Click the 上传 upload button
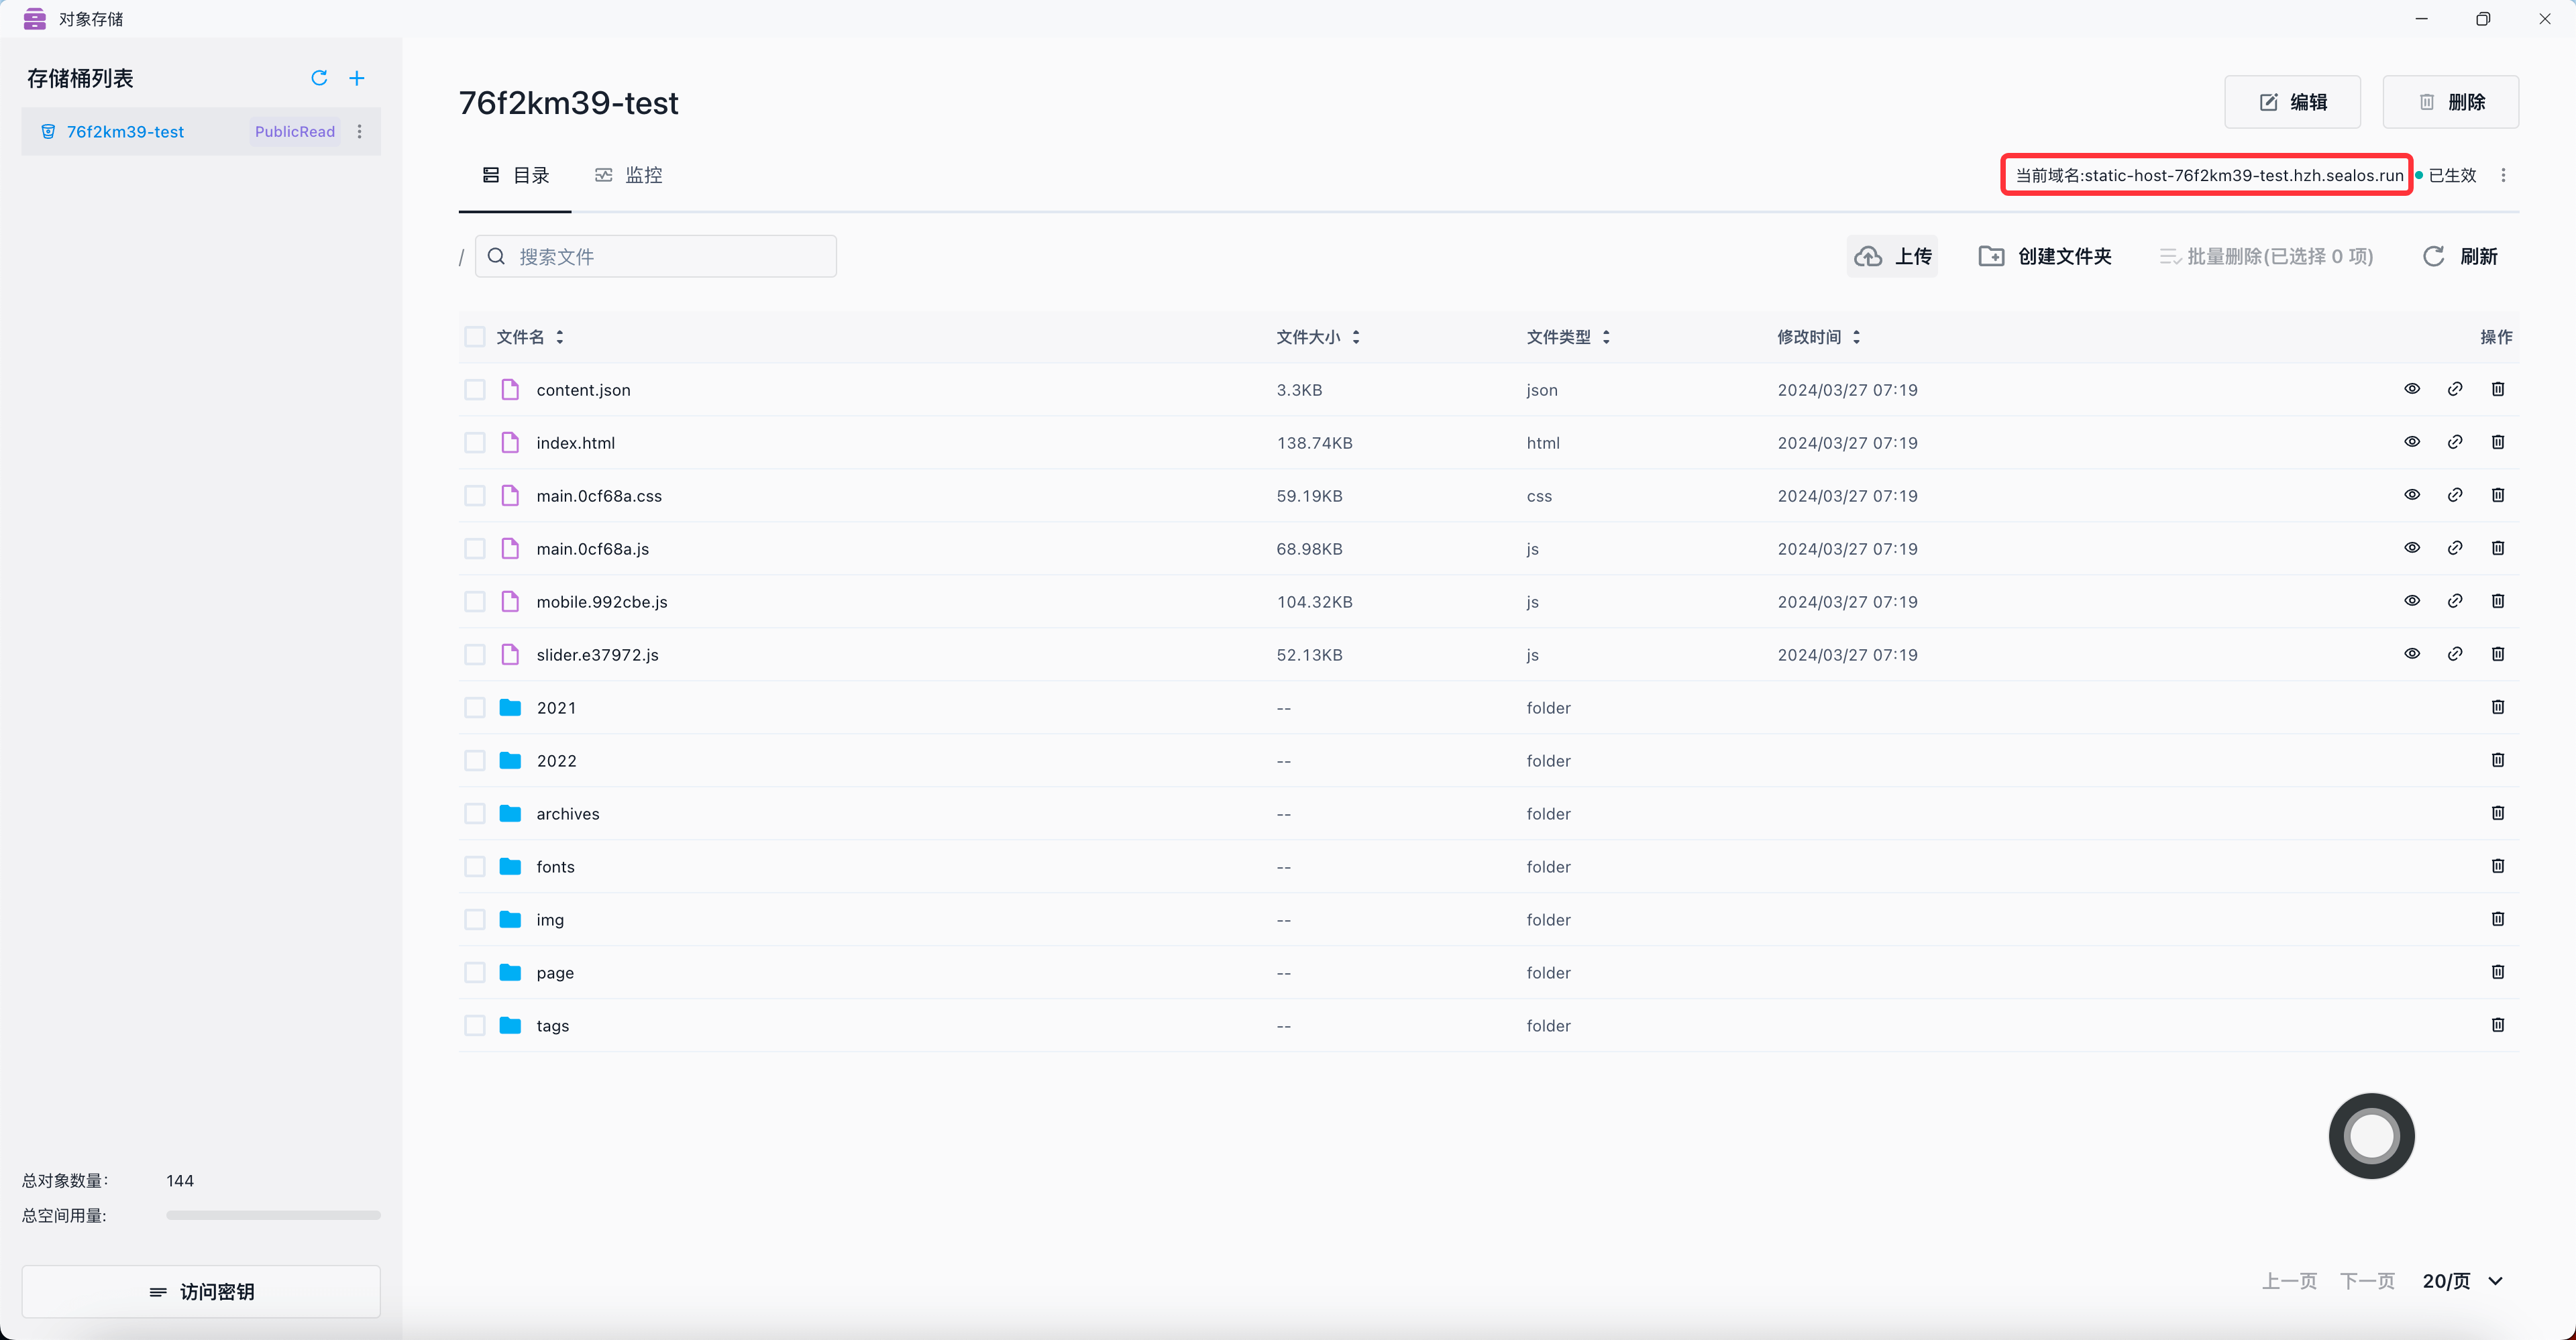2576x1340 pixels. click(x=1892, y=257)
